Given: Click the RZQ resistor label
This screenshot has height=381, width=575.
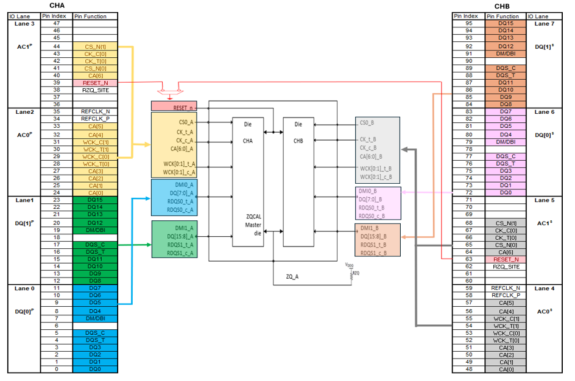Looking at the screenshot, I should click(x=356, y=273).
